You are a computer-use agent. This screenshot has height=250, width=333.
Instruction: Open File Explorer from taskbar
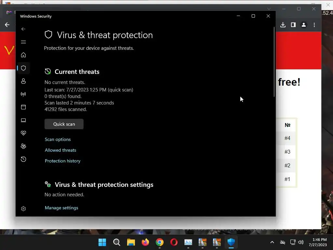[131, 242]
